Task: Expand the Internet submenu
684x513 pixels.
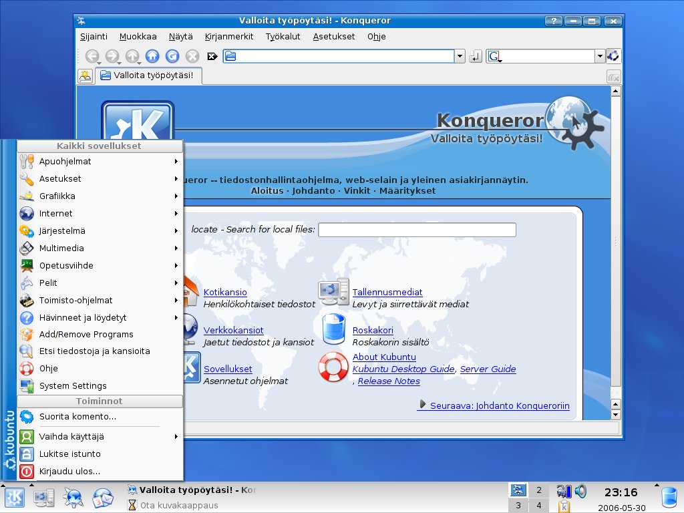Action: [100, 213]
